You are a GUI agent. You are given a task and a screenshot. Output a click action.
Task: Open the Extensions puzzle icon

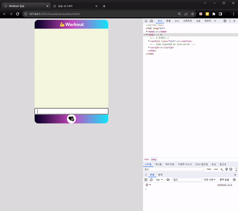tap(214, 14)
